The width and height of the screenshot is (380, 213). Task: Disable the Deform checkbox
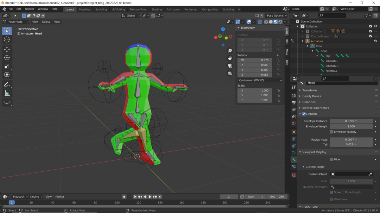coord(304,114)
